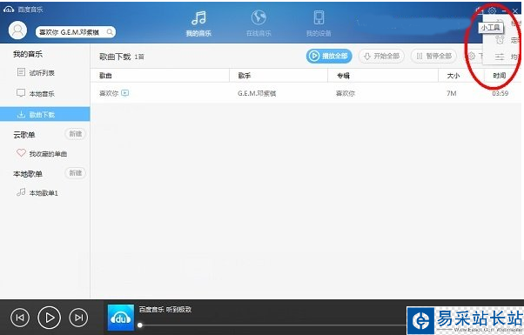Choose the 定时 alarm clock menu entry

coord(507,40)
